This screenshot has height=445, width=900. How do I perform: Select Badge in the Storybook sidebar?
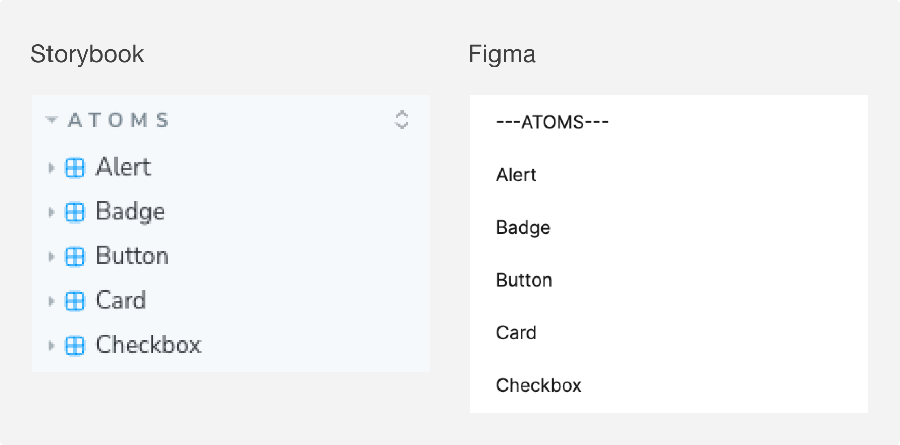(x=130, y=212)
